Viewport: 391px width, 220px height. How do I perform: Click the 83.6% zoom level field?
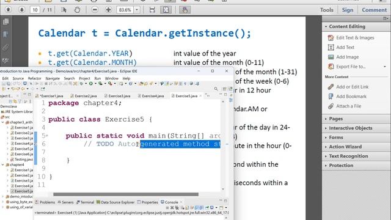coord(125,10)
